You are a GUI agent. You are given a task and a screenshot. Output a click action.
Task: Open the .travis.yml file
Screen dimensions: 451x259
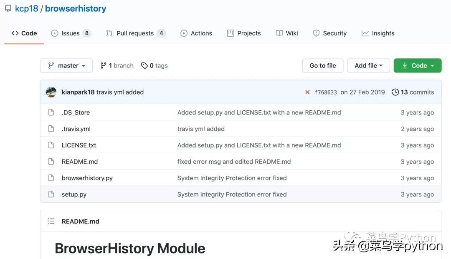pos(76,129)
